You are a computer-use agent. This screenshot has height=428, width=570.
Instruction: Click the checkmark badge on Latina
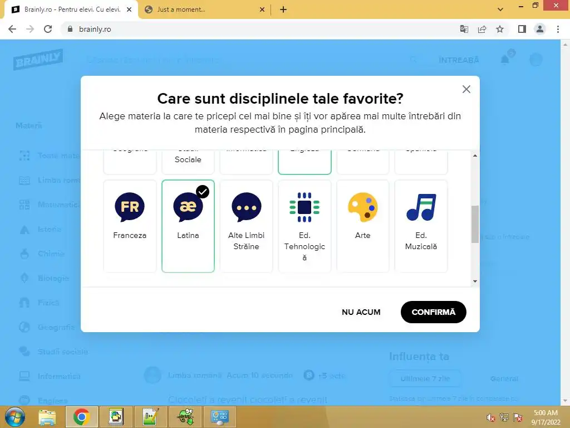point(203,192)
